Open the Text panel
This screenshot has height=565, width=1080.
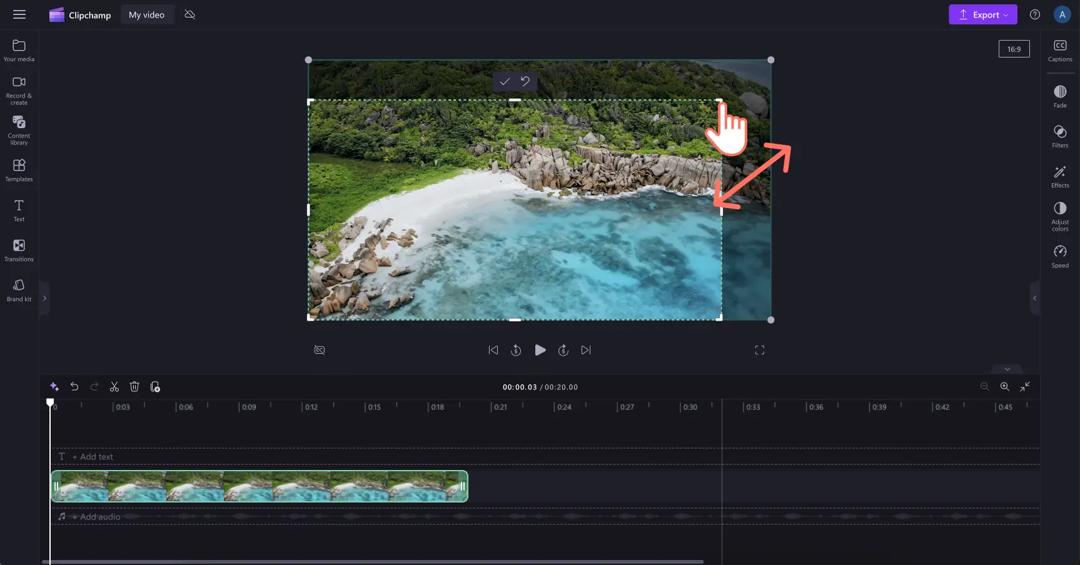19,211
